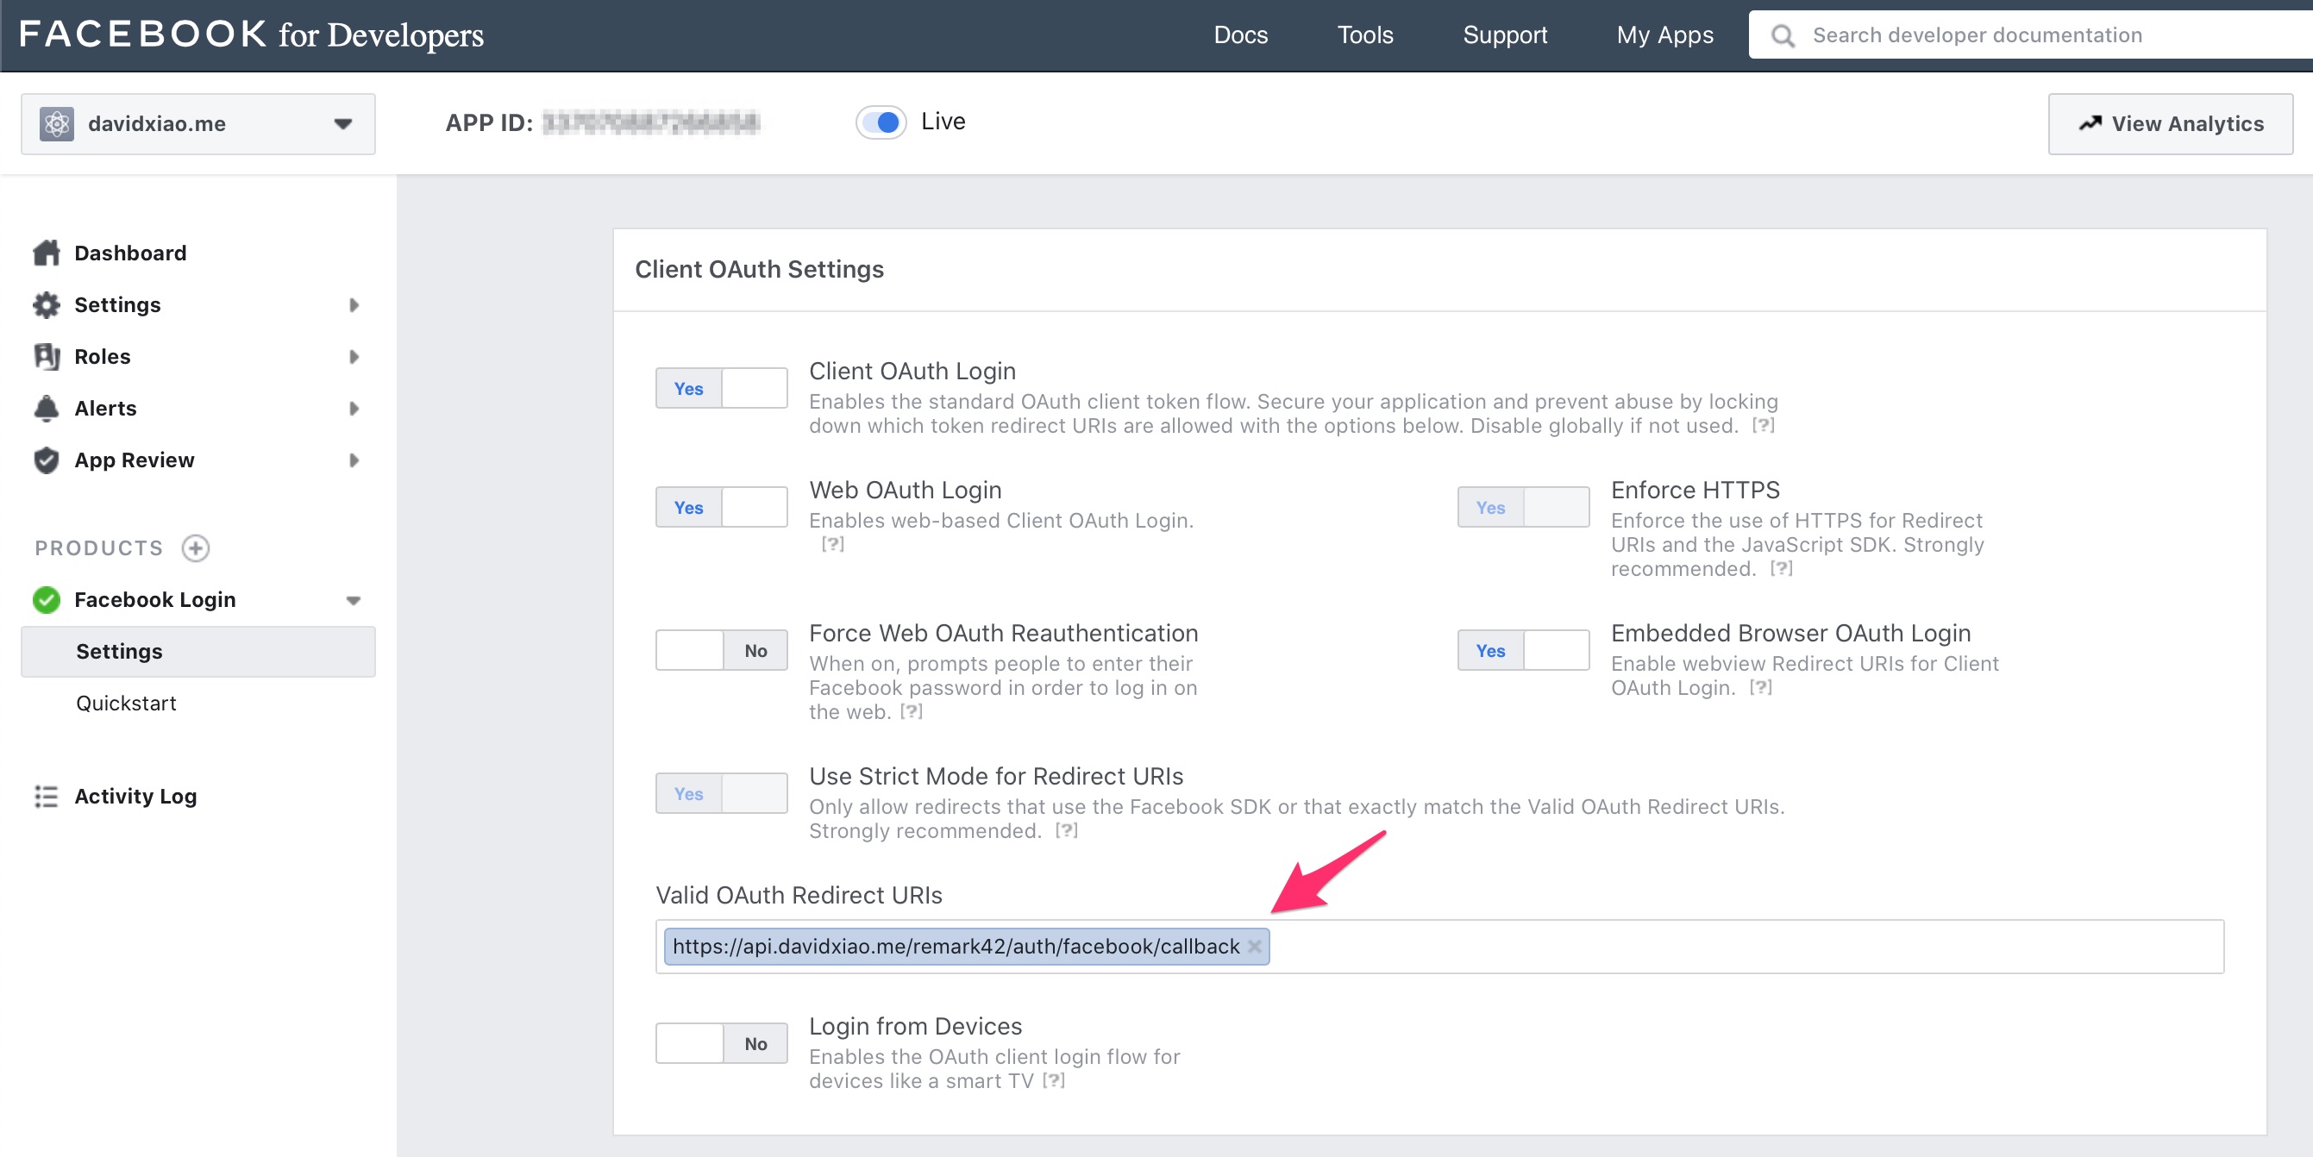Toggle Login from Devices switch

pos(721,1043)
